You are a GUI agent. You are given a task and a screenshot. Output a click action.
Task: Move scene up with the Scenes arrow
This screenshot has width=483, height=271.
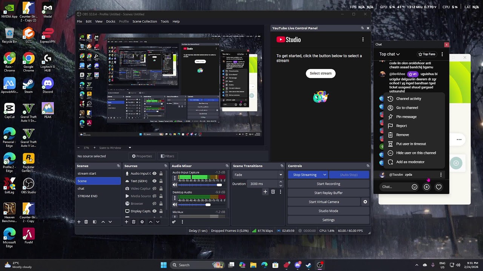tap(103, 222)
